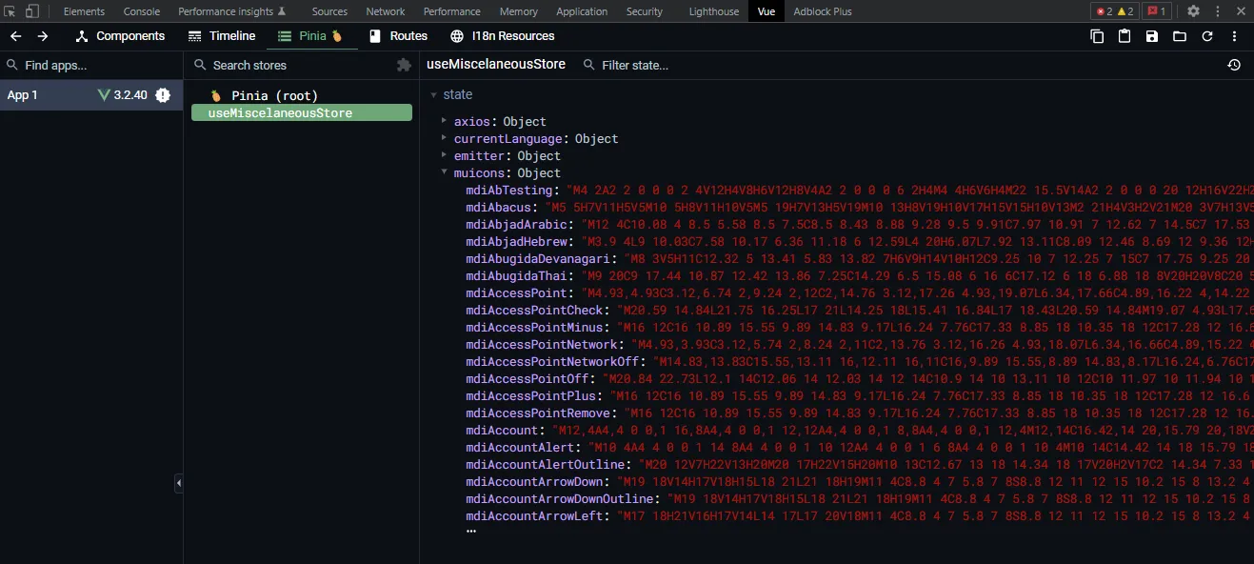Viewport: 1254px width, 564px height.
Task: Select useMiscelaneousStore in store list
Action: (302, 112)
